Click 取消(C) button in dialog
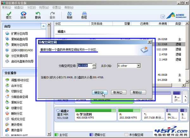Image resolution: width=190 pixels, height=138 pixels. pos(119,92)
